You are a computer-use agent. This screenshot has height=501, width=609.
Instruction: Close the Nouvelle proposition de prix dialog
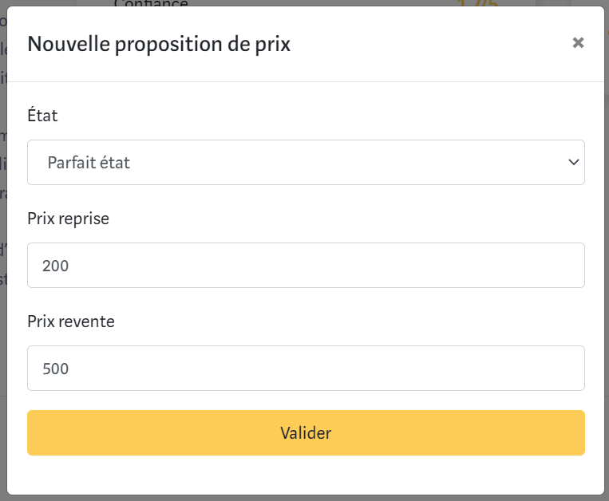point(579,43)
